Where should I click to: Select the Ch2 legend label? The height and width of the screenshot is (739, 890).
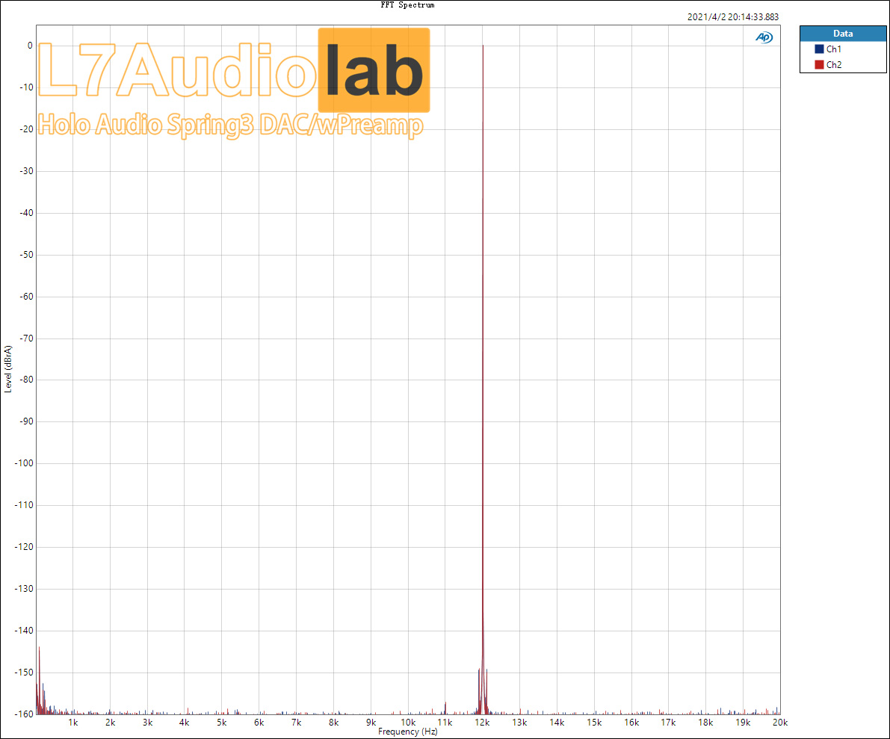(834, 65)
